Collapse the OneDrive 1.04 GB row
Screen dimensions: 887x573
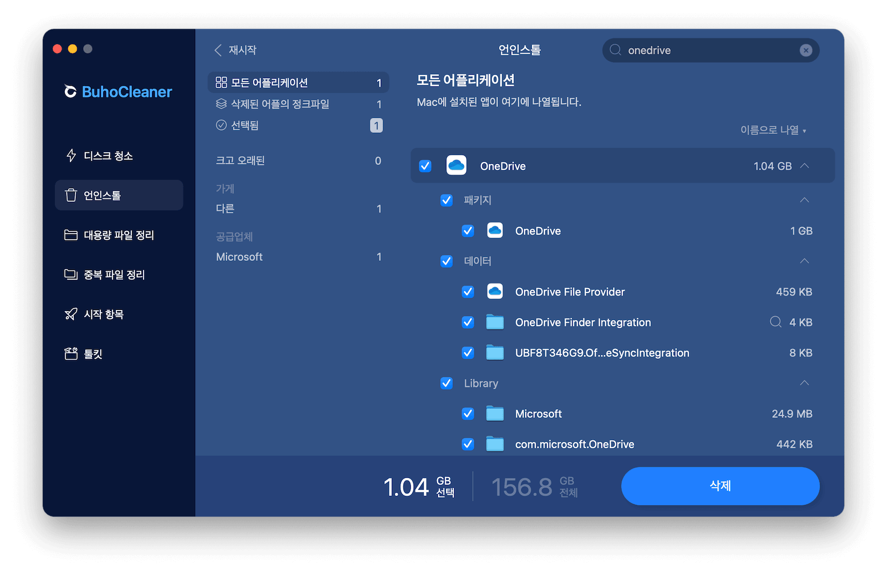[805, 166]
